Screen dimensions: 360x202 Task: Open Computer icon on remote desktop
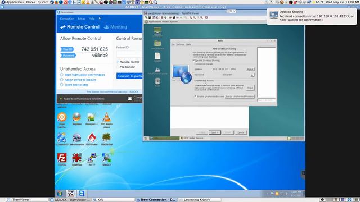[157, 31]
